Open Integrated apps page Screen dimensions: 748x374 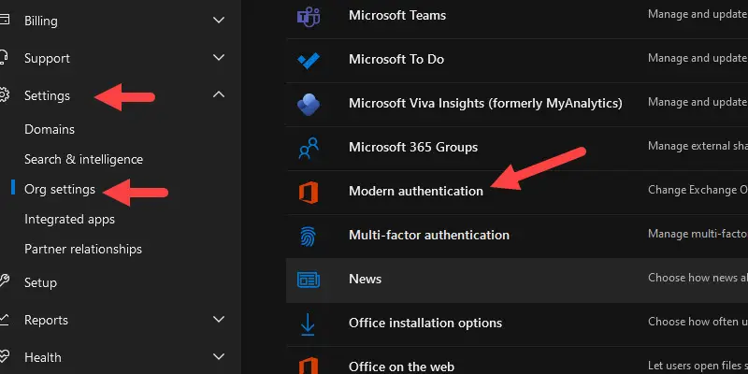click(x=69, y=220)
